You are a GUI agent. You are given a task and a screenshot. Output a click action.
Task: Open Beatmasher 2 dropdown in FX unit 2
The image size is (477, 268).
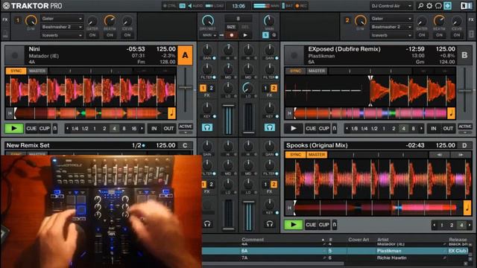[x=391, y=27]
